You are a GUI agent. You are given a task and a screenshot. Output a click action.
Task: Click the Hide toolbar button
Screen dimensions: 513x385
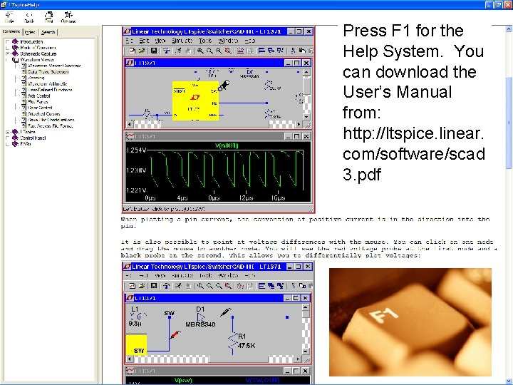pos(9,17)
